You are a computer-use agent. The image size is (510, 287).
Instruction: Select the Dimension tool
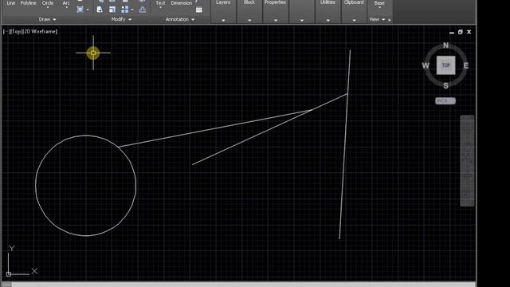[x=182, y=3]
